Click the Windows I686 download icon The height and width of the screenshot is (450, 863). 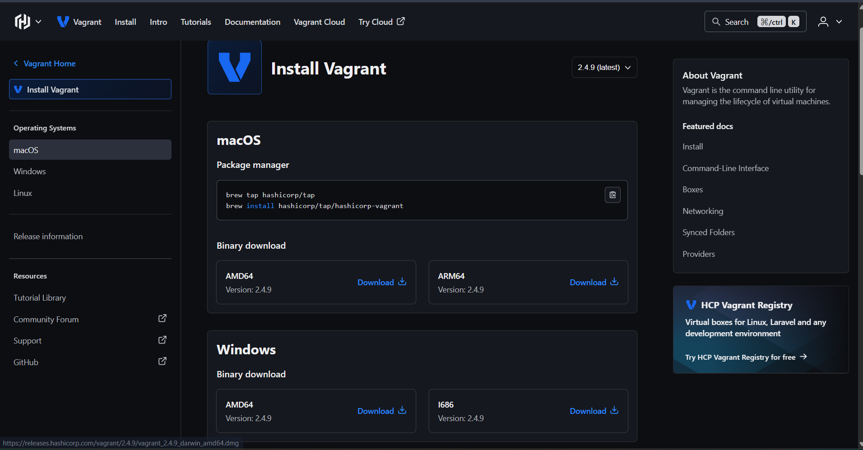614,411
